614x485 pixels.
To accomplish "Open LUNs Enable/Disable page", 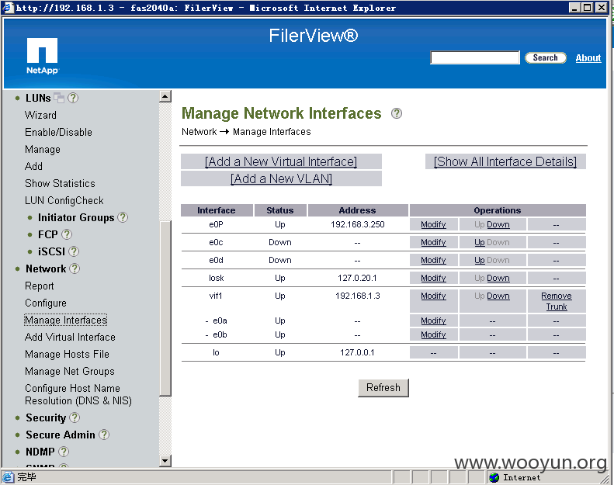I will [x=58, y=133].
